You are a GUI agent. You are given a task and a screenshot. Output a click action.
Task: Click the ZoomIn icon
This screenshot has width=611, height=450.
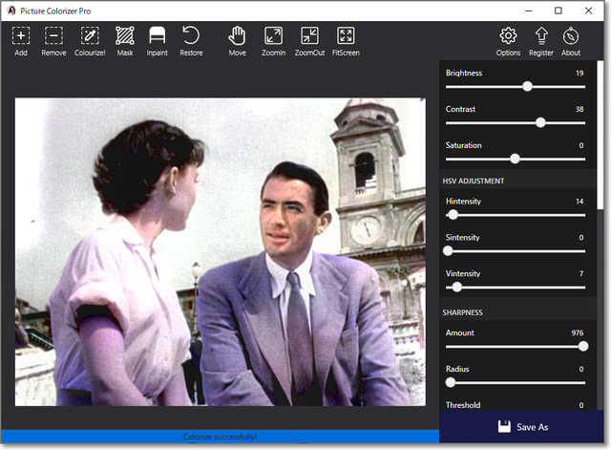pyautogui.click(x=273, y=36)
